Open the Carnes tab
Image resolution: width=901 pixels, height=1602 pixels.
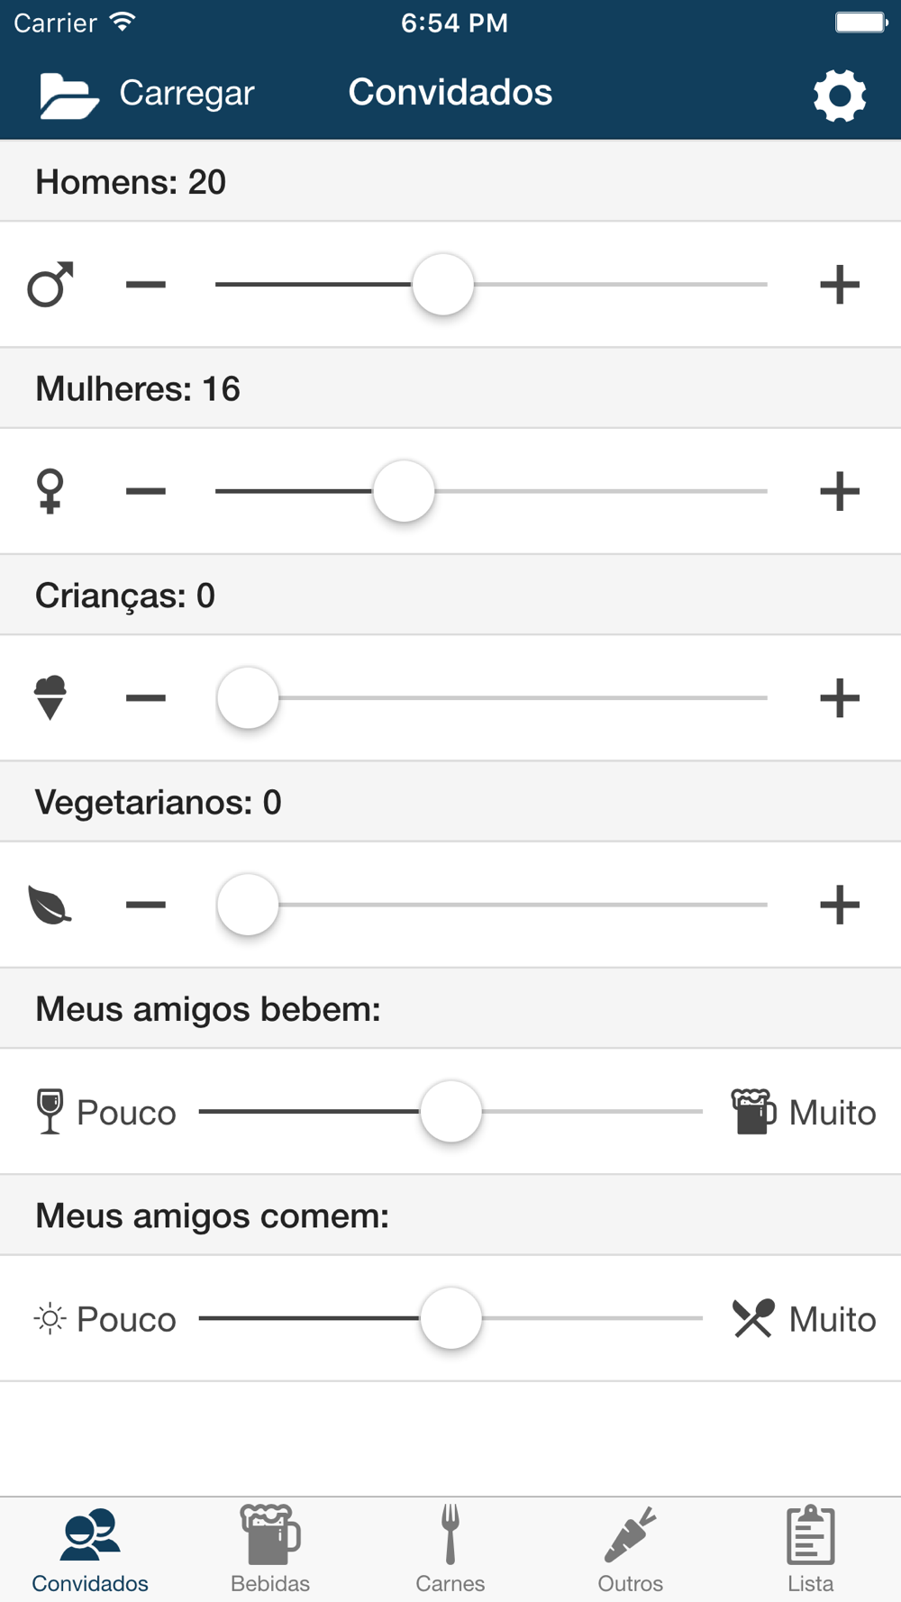click(450, 1550)
